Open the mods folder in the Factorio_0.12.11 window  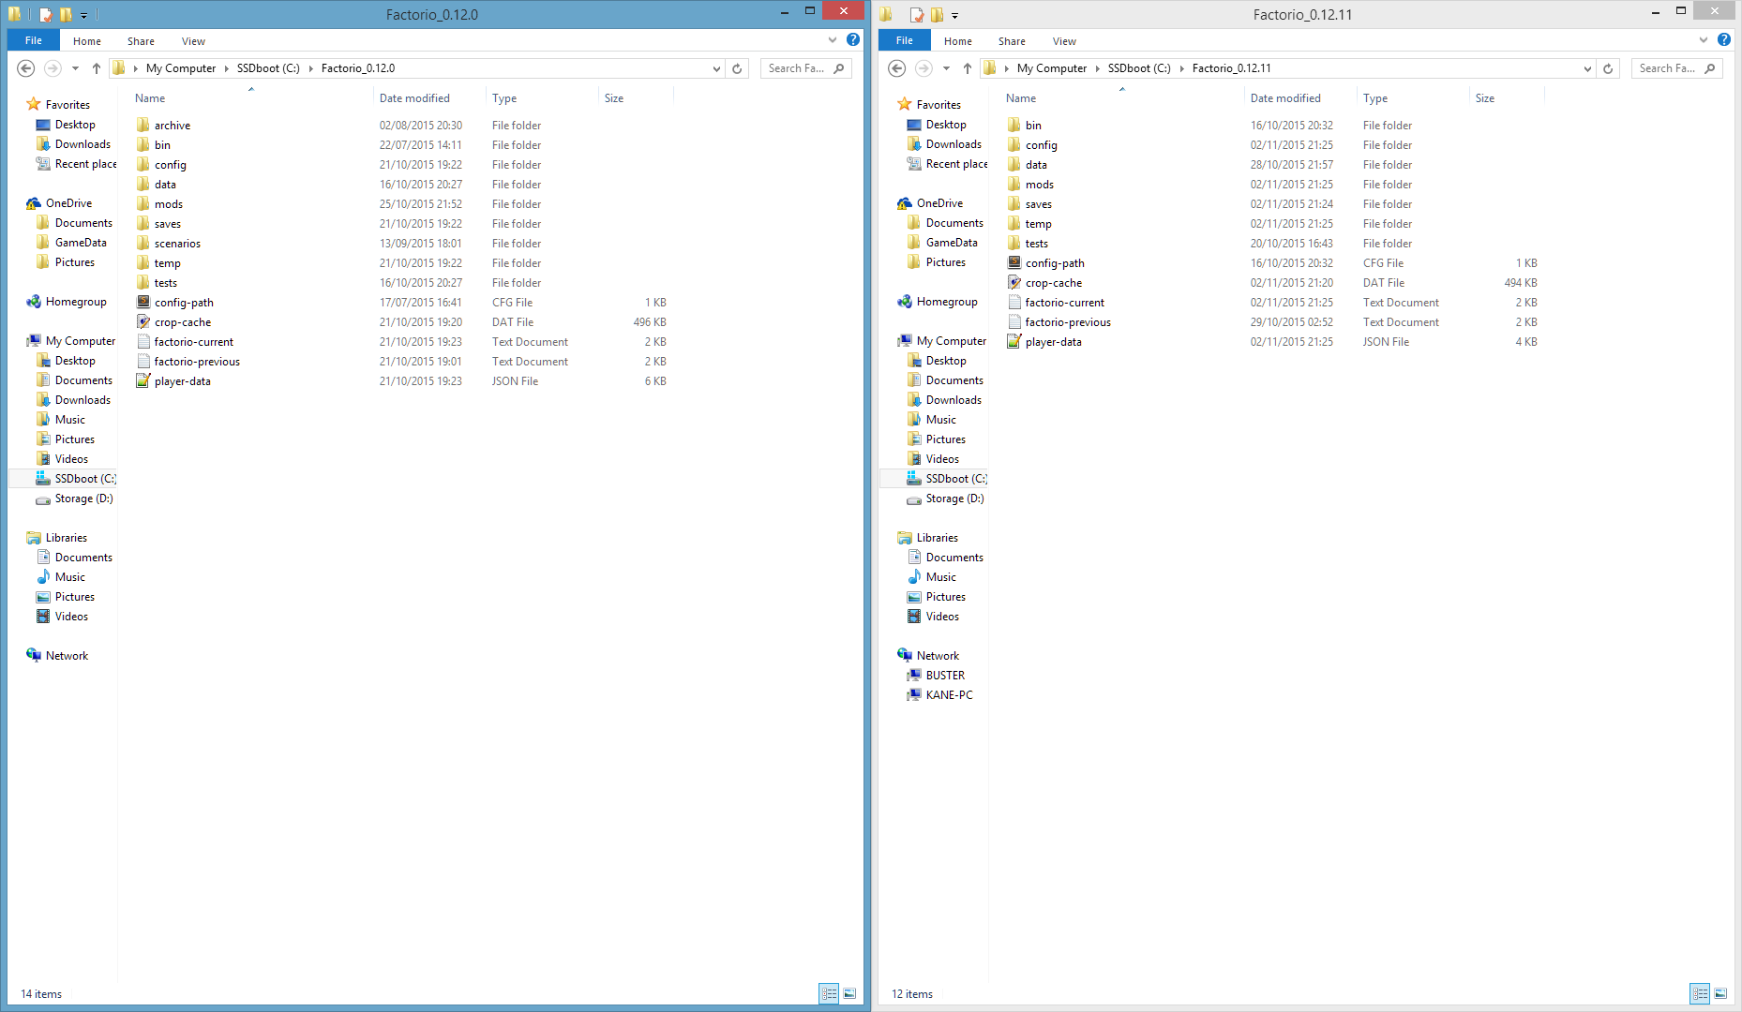(1040, 185)
